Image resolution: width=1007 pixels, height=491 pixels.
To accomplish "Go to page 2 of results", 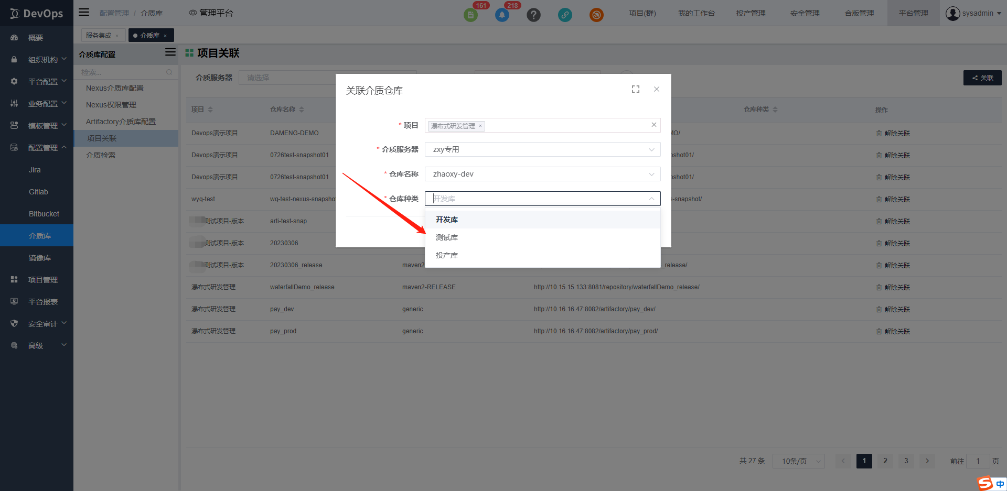I will click(x=885, y=461).
